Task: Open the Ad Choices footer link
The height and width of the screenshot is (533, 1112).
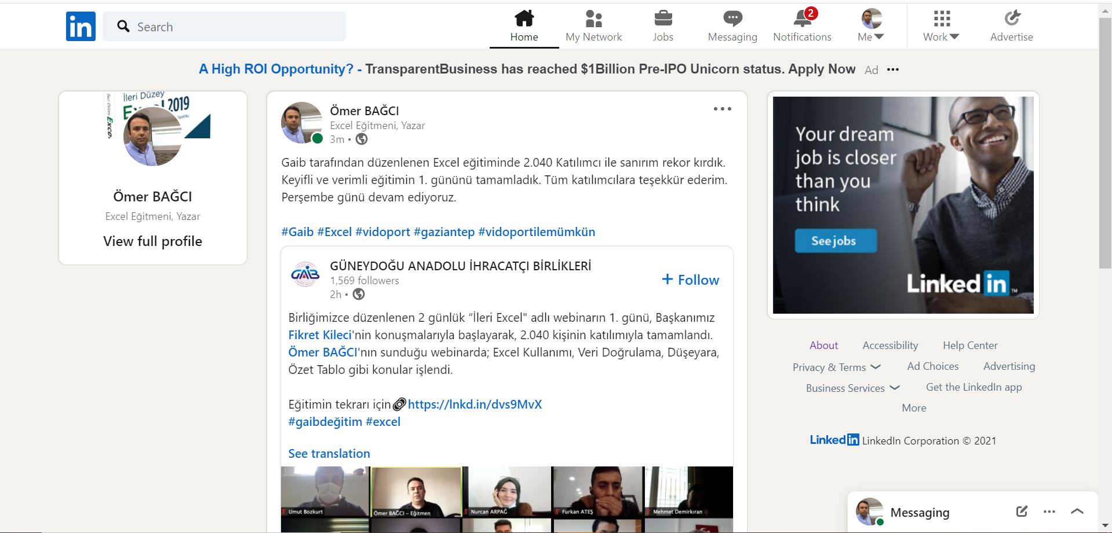Action: click(x=932, y=366)
